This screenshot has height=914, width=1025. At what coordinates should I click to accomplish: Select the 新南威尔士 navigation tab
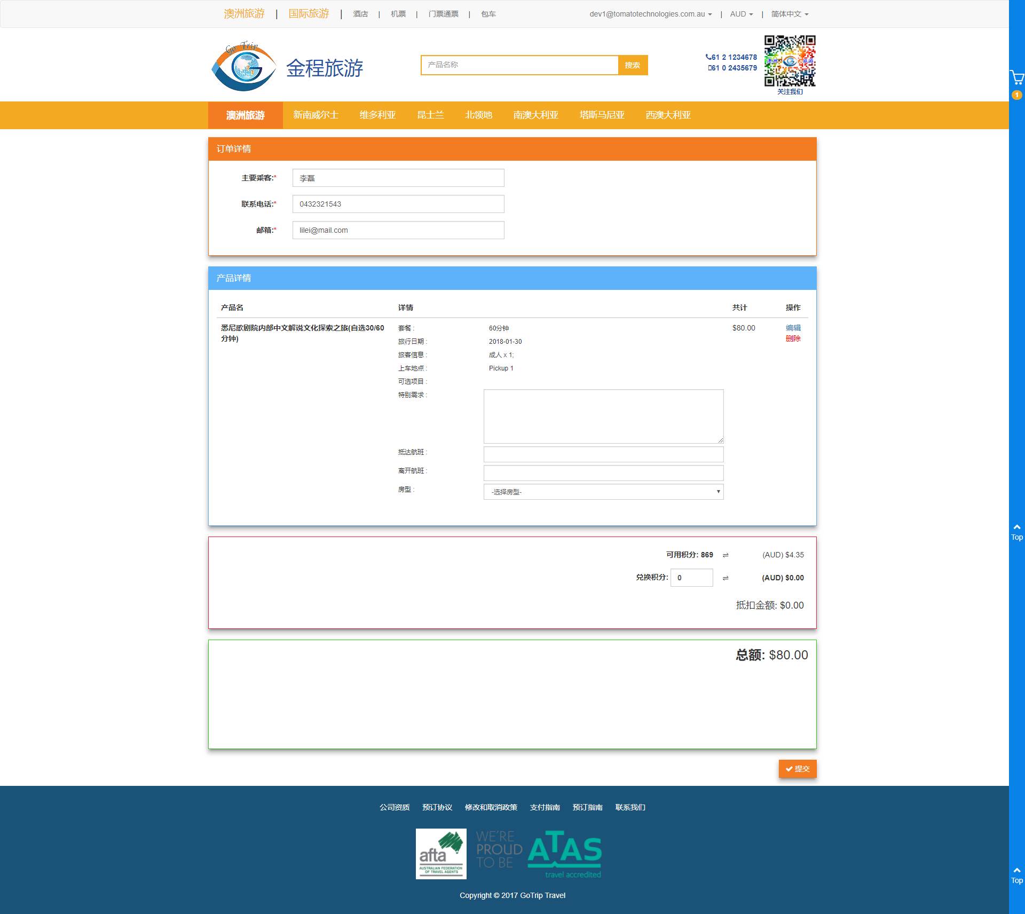[x=316, y=115]
